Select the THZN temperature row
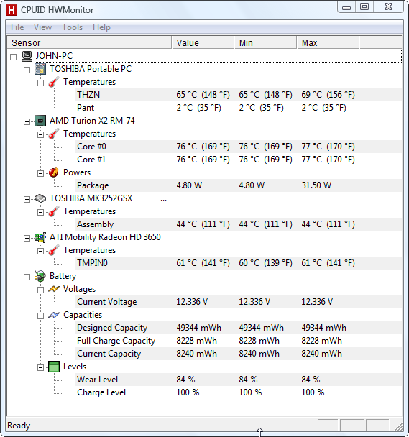This screenshot has width=409, height=437. (x=239, y=95)
